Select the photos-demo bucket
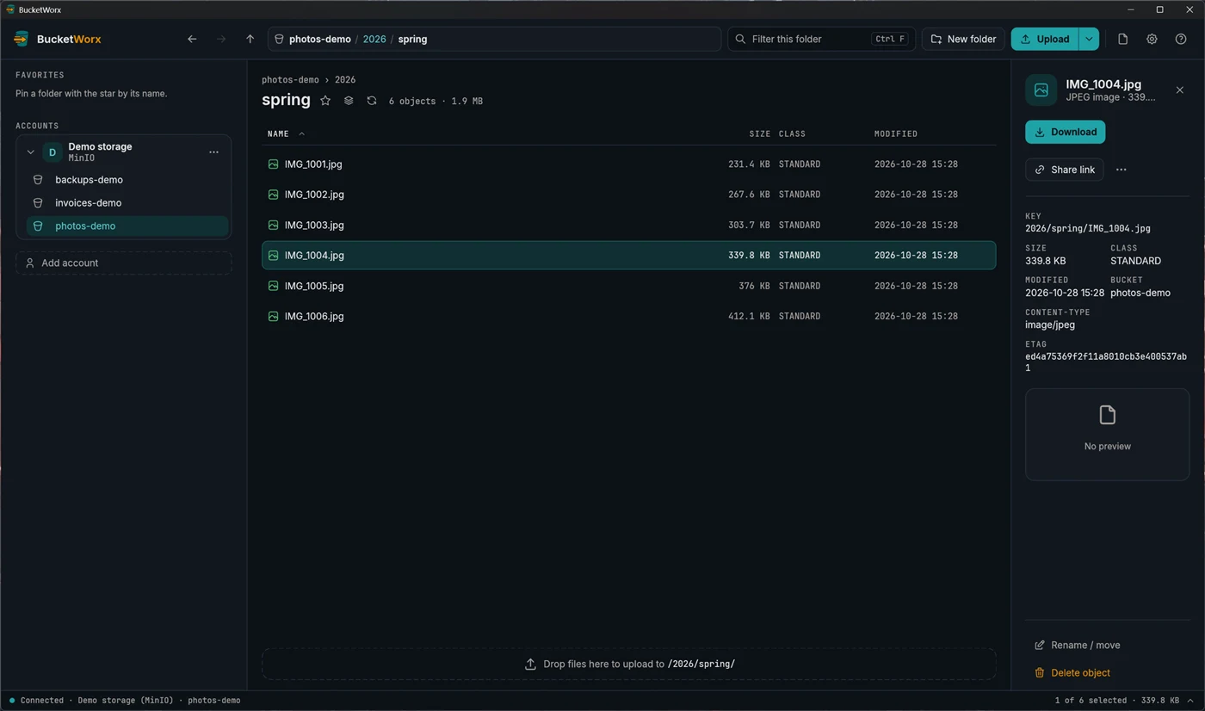 127,226
